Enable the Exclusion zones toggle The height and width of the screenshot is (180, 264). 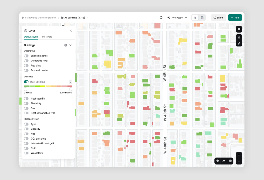[x=26, y=56]
